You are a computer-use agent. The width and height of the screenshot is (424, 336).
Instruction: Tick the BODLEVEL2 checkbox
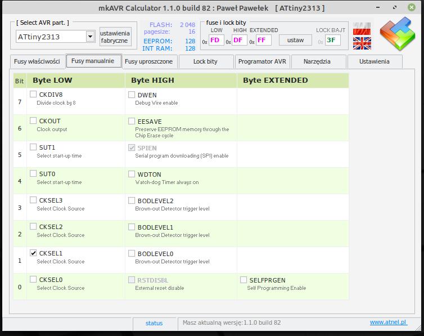click(x=132, y=200)
